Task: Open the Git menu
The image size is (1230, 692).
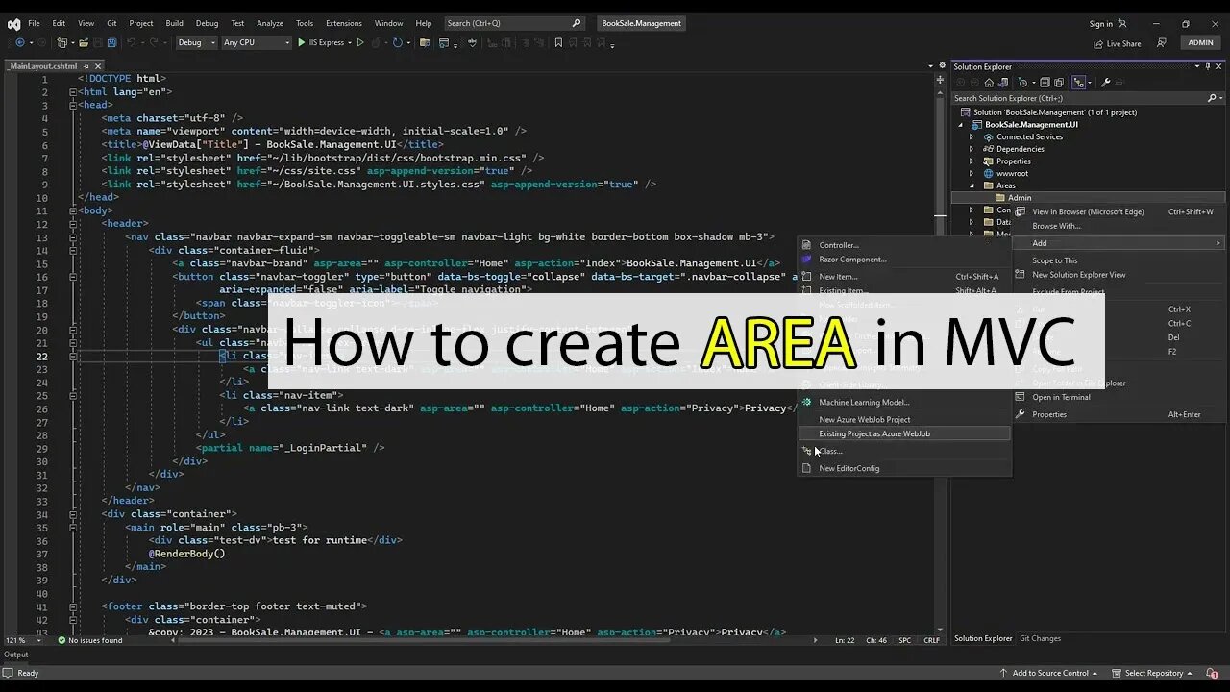Action: point(111,23)
